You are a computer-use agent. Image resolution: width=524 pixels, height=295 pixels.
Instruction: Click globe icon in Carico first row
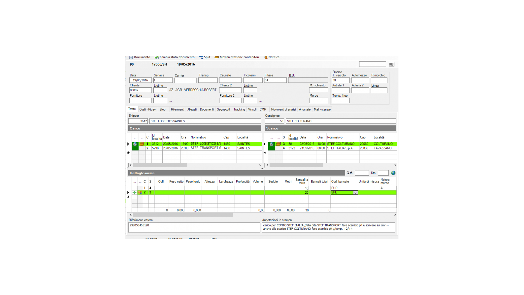pos(135,144)
